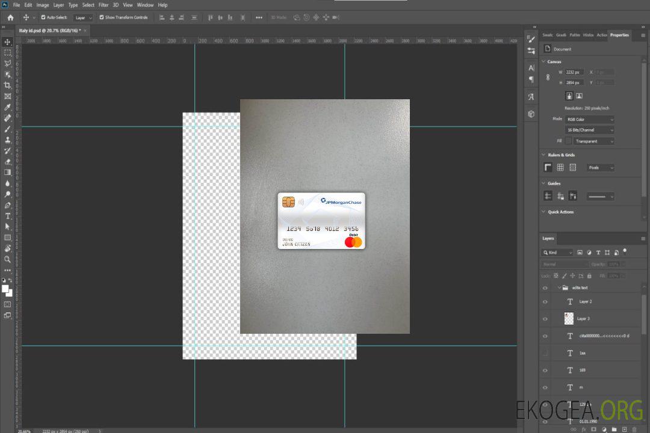Hide Layer 3 using its eye icon
This screenshot has width=650, height=433.
click(545, 319)
